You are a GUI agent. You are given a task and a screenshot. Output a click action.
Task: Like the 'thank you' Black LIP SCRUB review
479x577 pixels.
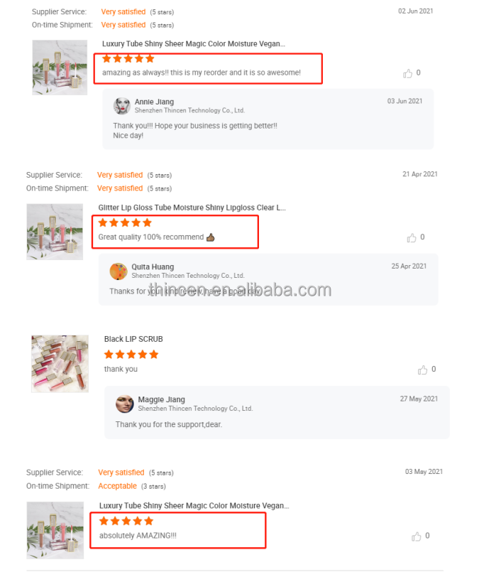(x=422, y=370)
